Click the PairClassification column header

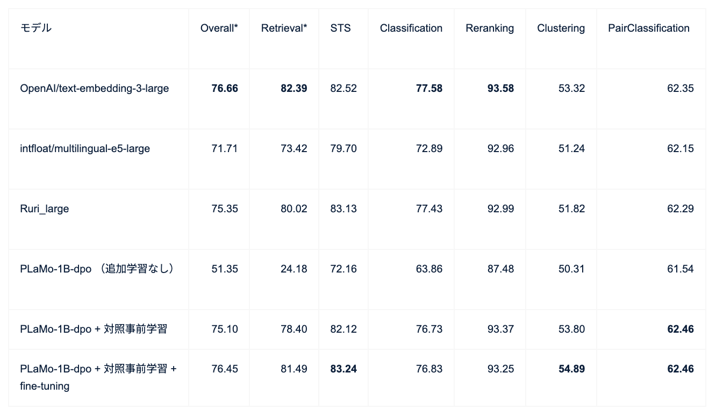[648, 28]
